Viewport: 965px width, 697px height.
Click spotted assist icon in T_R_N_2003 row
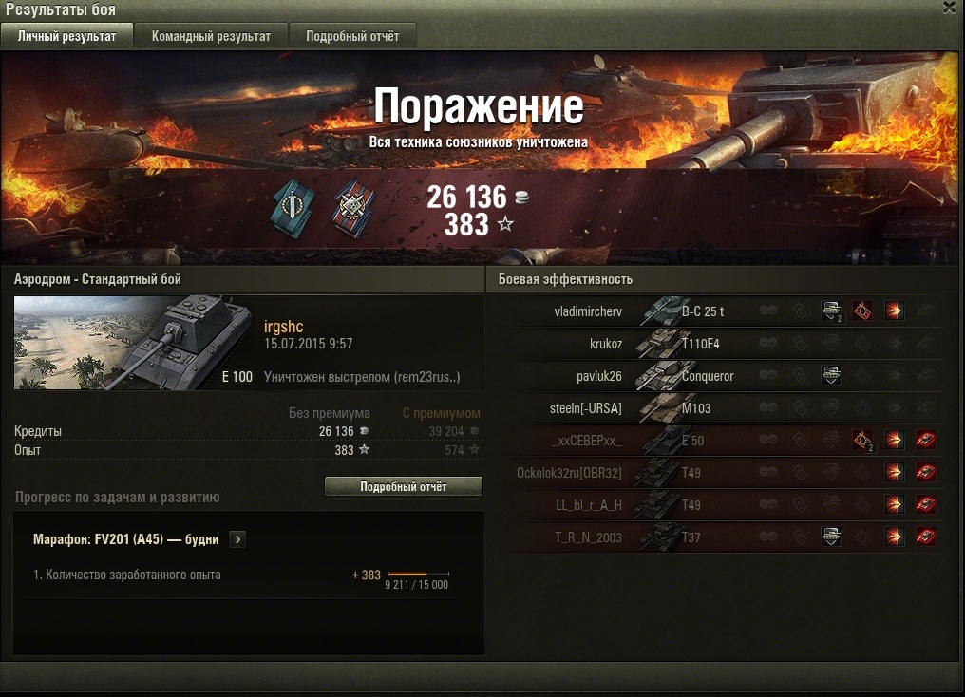pos(831,537)
